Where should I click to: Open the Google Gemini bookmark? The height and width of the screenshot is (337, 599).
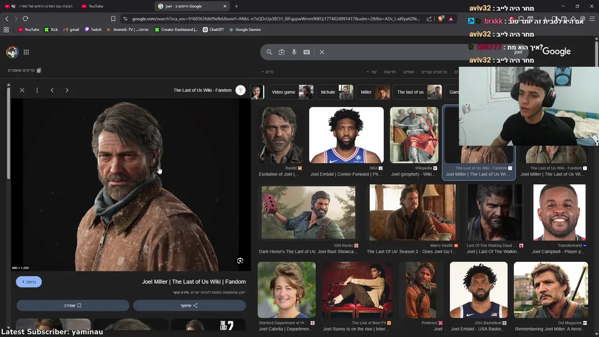point(245,29)
